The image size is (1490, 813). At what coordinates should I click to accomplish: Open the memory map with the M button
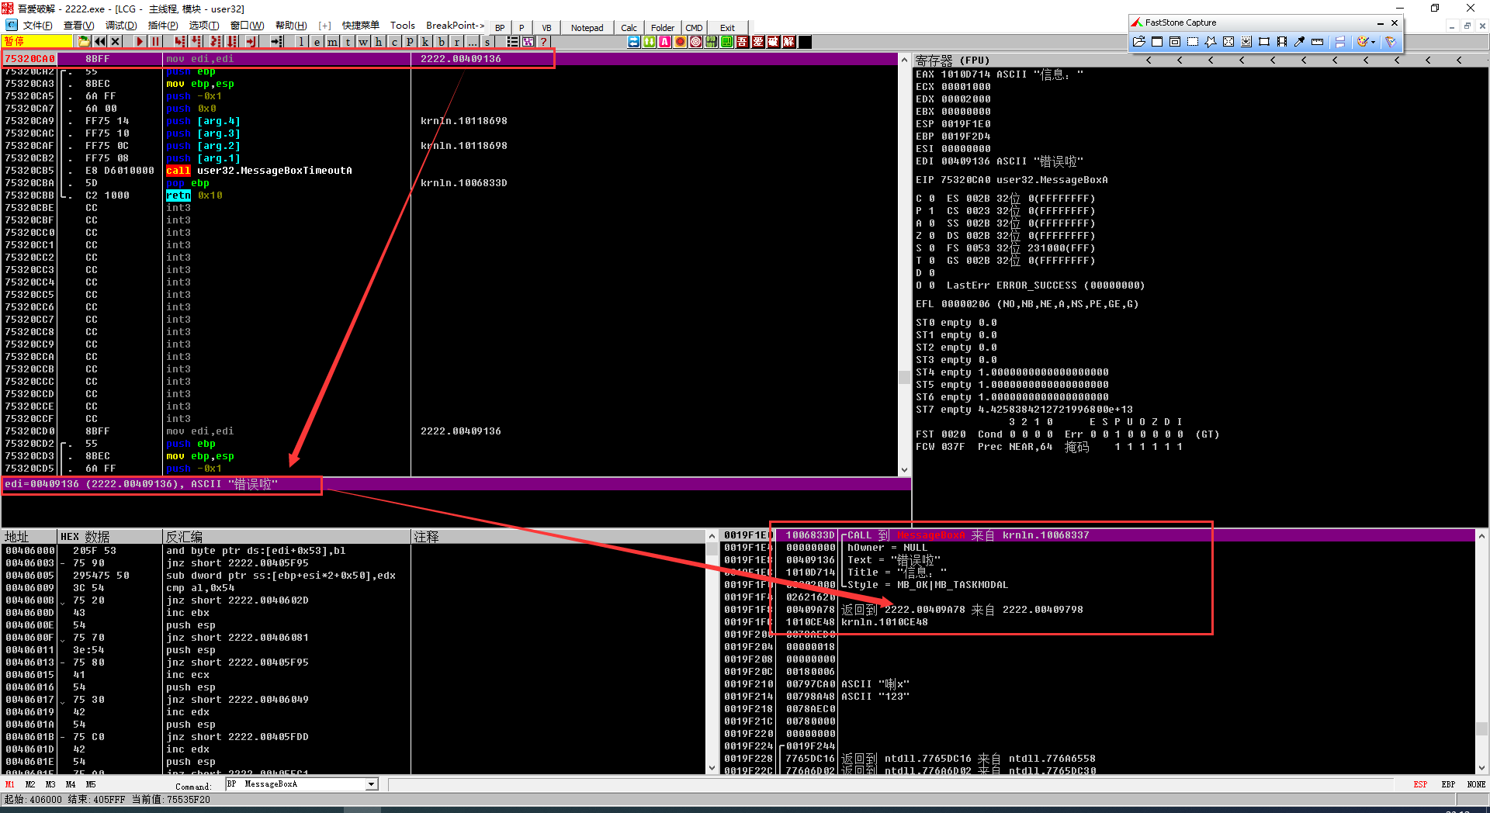tap(332, 41)
